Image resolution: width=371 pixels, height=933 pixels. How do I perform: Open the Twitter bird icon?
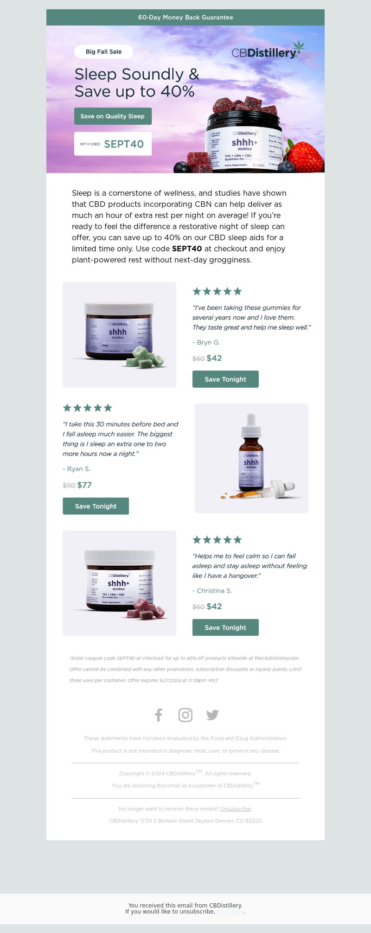[212, 715]
